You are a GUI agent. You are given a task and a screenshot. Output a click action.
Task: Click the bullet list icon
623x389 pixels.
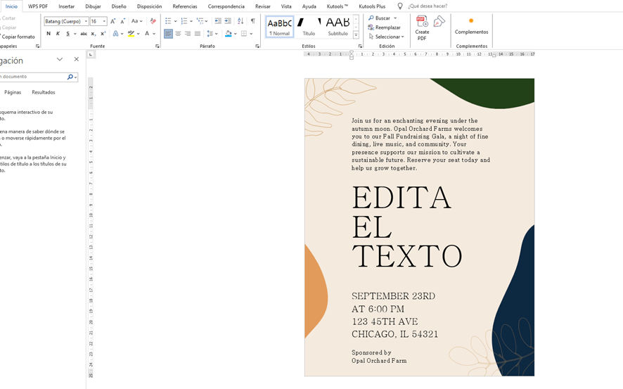(168, 21)
